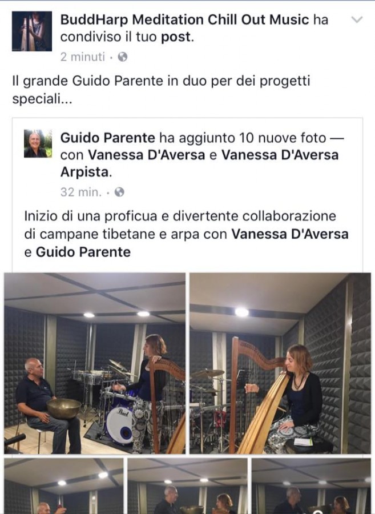Open the shared "post" link
Viewport: 375px width, 514px height.
click(x=176, y=37)
